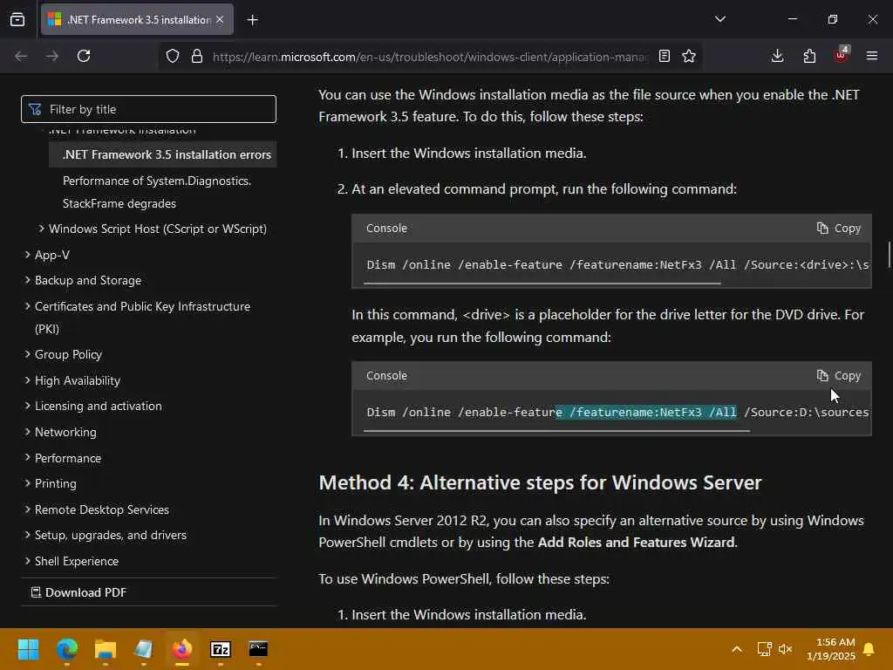The image size is (893, 670).
Task: Bookmark this page with the star
Action: coord(689,56)
